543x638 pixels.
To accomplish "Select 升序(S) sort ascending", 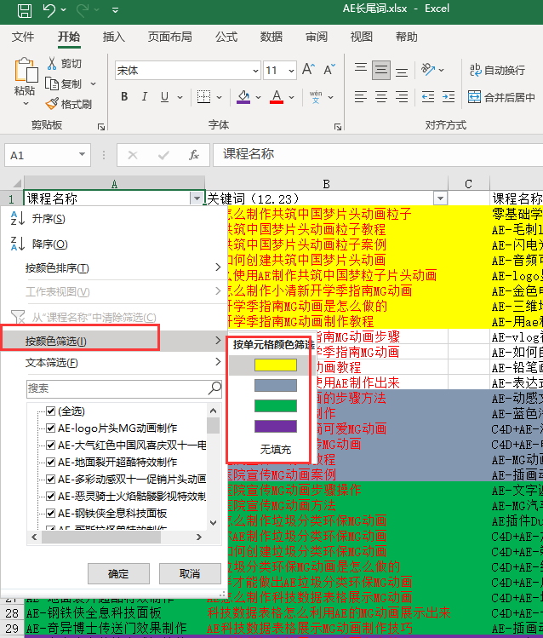I will coord(114,219).
